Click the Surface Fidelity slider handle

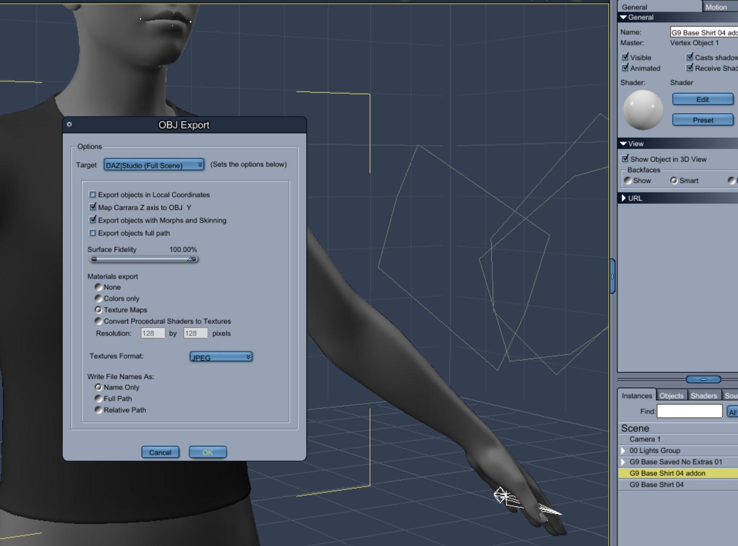tap(191, 260)
